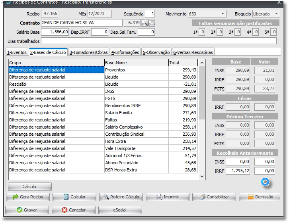Open the Roteiro Cálculo button
Screen dimensions: 289x223
pos(121,197)
